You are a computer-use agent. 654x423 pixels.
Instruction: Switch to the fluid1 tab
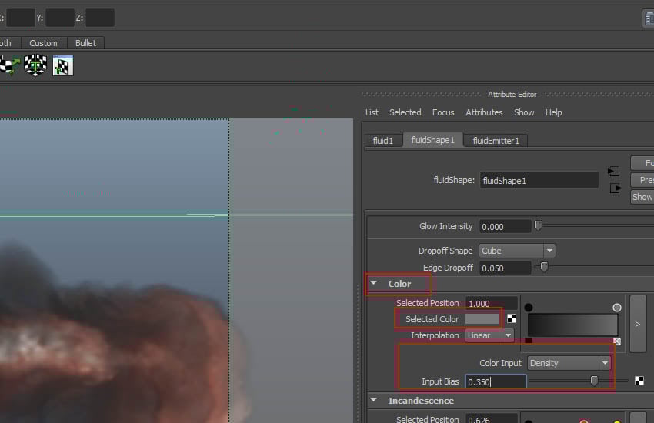coord(383,141)
